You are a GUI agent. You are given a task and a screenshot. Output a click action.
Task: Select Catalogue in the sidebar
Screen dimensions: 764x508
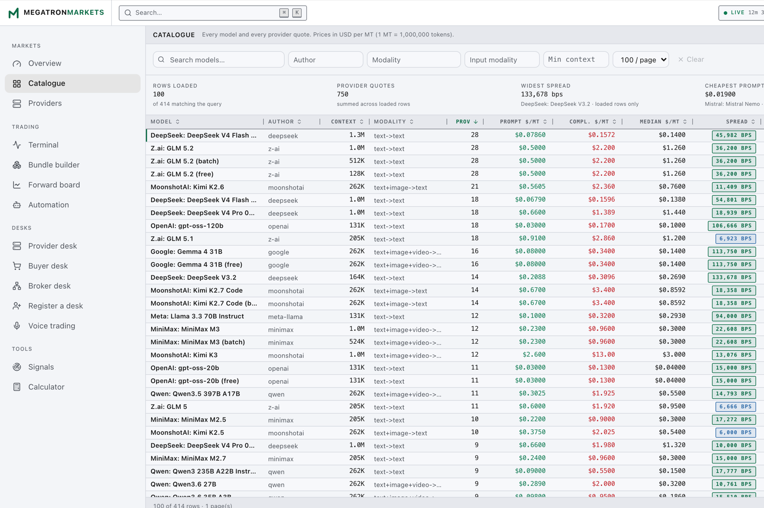click(73, 83)
